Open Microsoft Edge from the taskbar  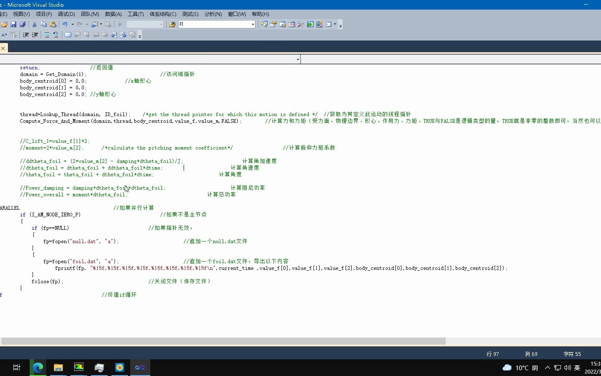(x=38, y=368)
